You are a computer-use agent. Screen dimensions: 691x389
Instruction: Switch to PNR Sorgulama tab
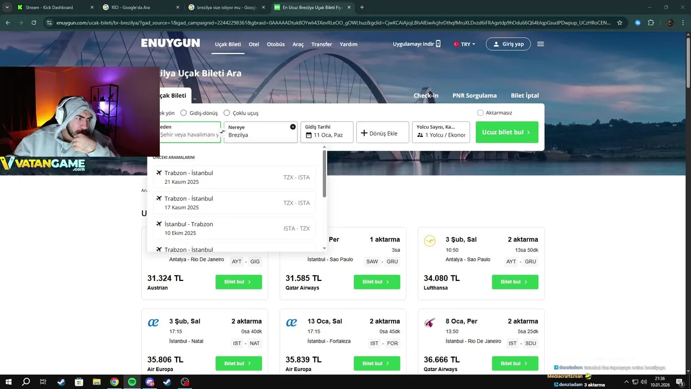click(475, 96)
